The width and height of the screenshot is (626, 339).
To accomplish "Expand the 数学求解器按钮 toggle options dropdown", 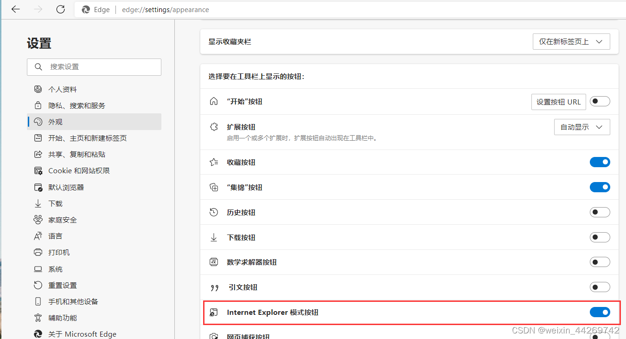I will coord(600,262).
